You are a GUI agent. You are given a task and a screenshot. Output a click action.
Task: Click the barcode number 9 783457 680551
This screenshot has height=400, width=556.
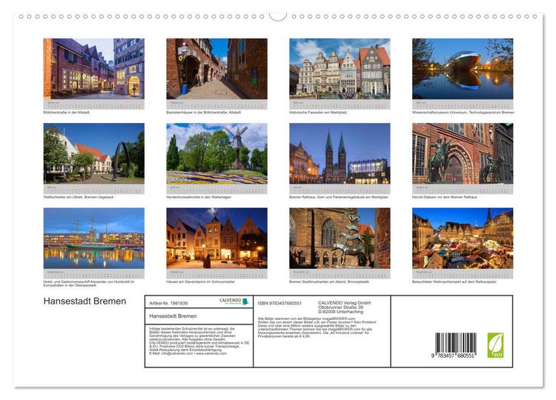coord(453,356)
